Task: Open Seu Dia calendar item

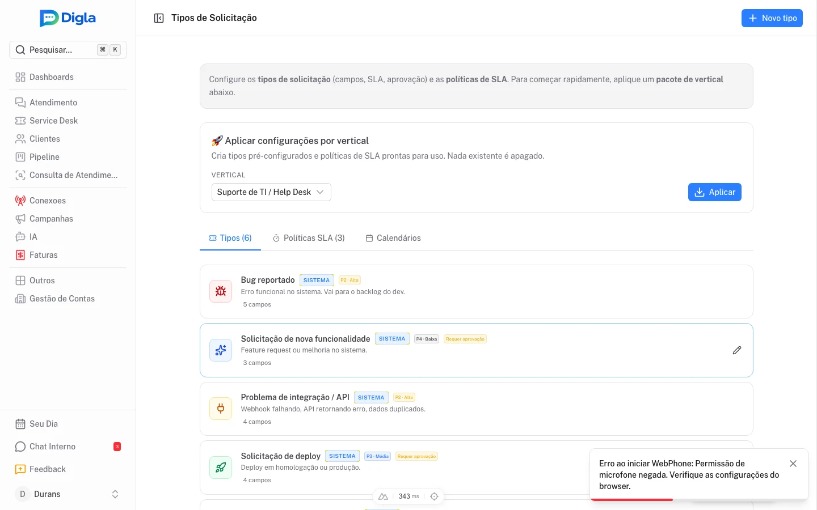Action: click(68, 424)
